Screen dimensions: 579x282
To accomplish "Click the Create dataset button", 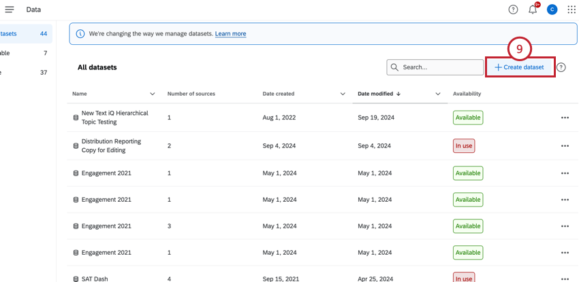I will 519,67.
